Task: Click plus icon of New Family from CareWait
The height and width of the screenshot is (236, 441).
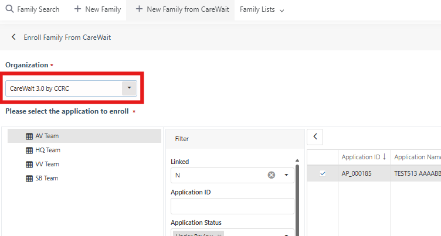Action: [139, 9]
